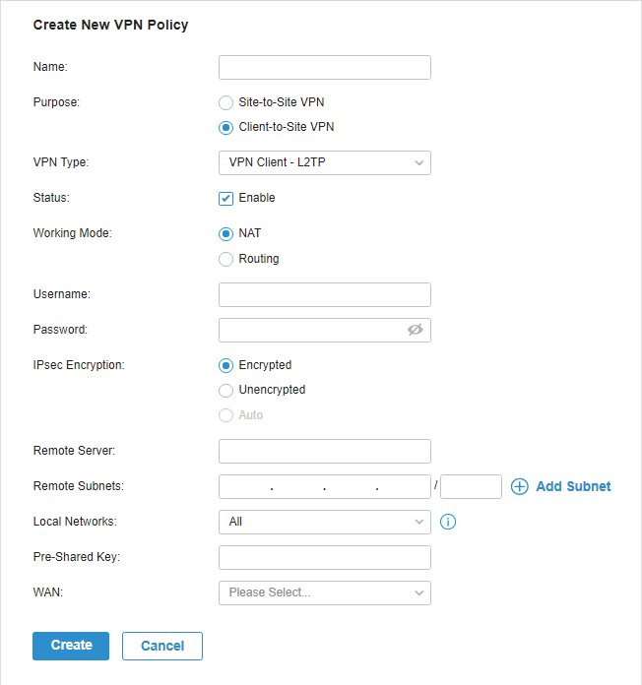
Task: Select Site-to-Site VPN purpose
Action: 225,102
